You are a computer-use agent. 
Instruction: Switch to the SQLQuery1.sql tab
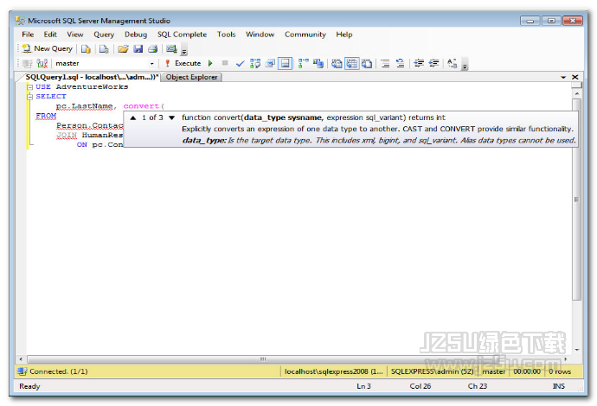click(x=92, y=77)
